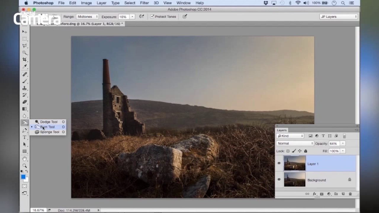The height and width of the screenshot is (213, 379).
Task: Open the Kind filter dropdown
Action: (x=290, y=136)
